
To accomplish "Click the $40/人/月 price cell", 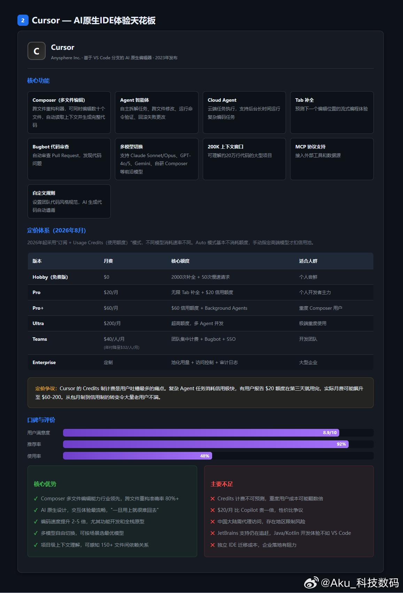I will click(114, 339).
